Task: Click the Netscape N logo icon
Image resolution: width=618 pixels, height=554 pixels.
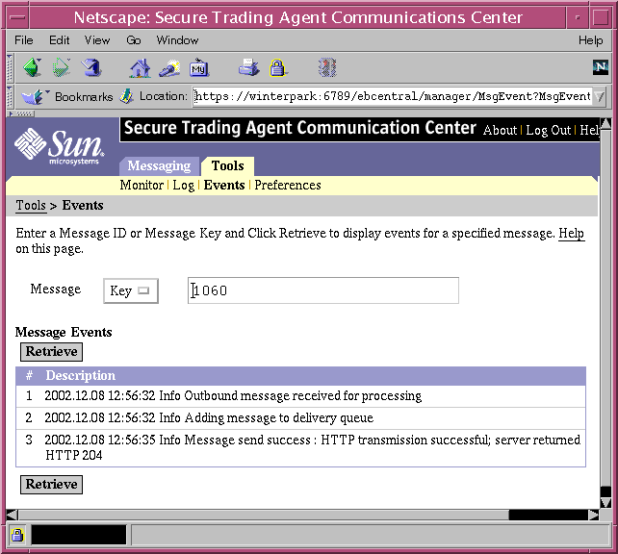Action: (x=601, y=67)
